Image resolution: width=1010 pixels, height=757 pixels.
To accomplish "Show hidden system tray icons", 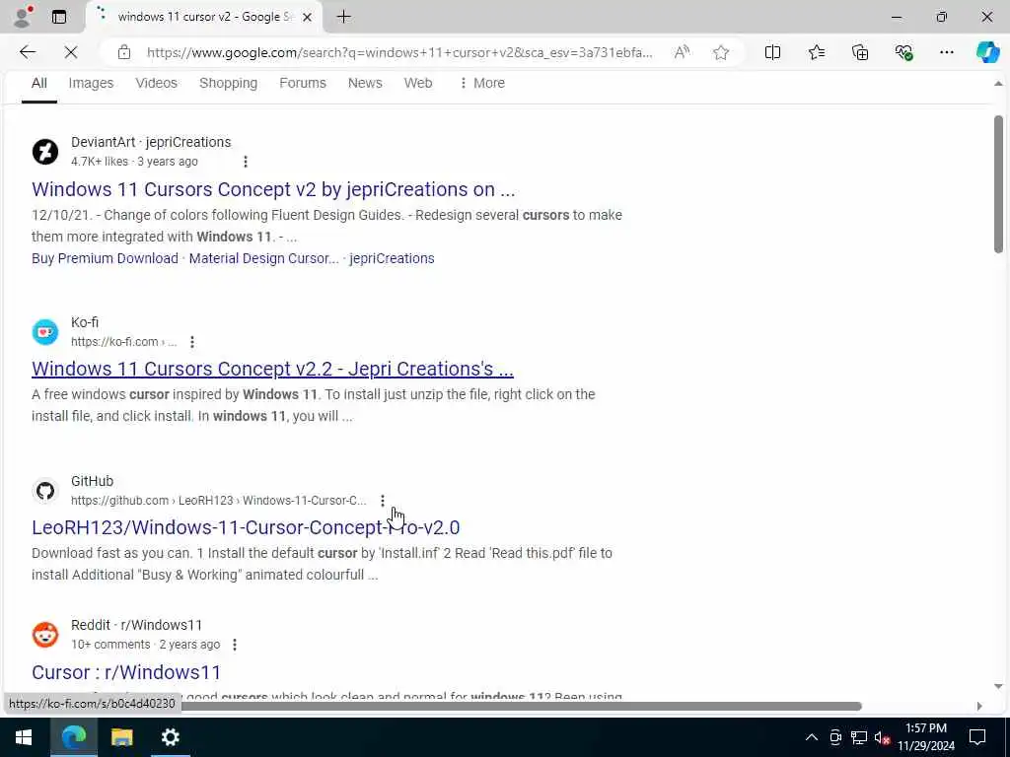I will tap(812, 737).
